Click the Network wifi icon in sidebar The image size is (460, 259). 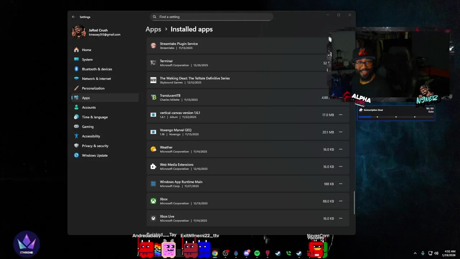pyautogui.click(x=76, y=78)
